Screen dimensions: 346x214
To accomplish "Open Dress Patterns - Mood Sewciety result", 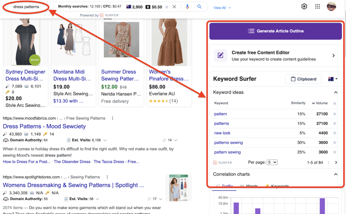I will (44, 126).
